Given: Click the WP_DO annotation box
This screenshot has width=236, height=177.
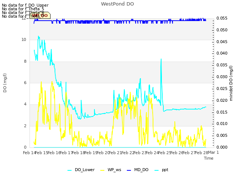Looking at the screenshot, I should tap(40, 15).
